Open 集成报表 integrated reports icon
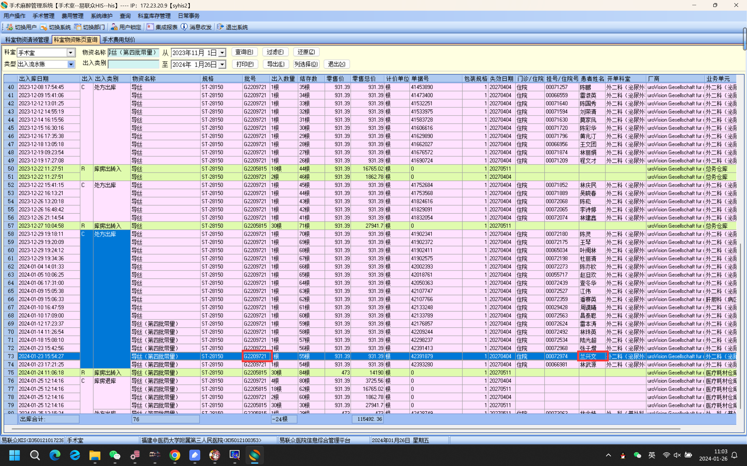This screenshot has width=747, height=466. click(150, 27)
